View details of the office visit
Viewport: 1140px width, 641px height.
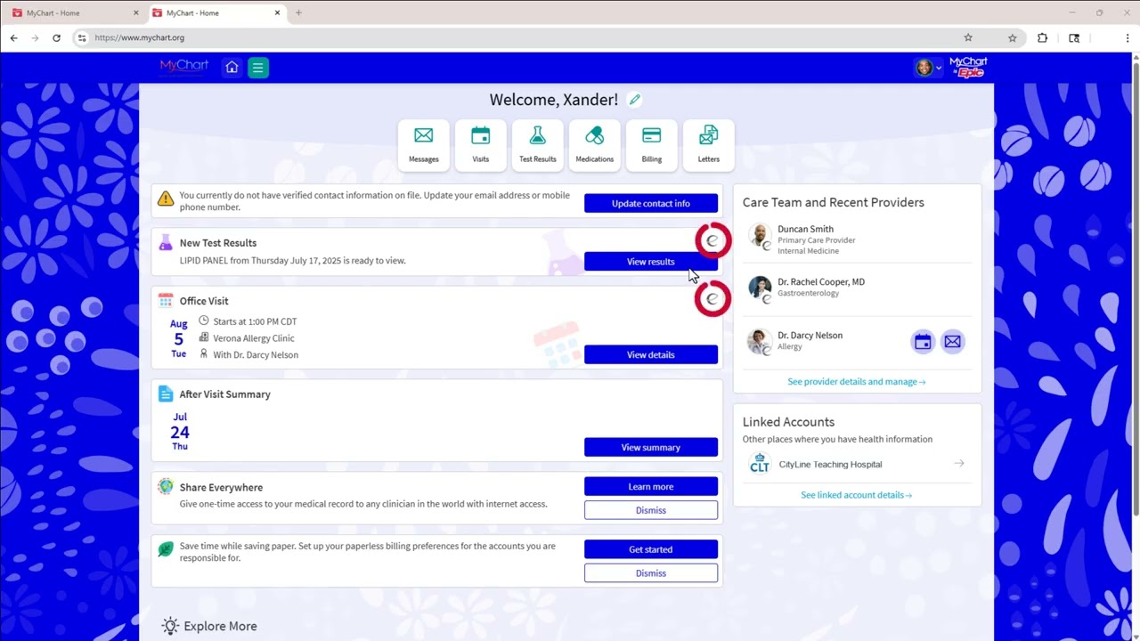651,355
